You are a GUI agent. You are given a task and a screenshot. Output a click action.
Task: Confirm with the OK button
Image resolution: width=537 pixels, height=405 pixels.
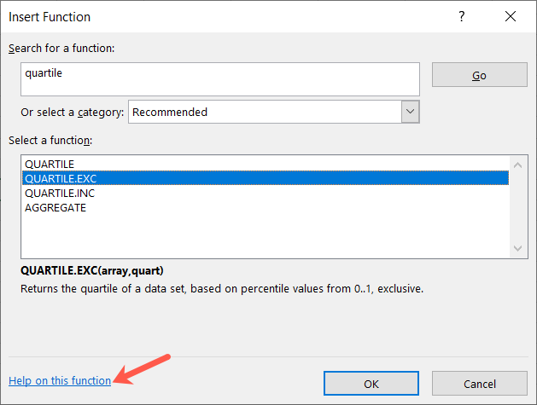click(371, 384)
